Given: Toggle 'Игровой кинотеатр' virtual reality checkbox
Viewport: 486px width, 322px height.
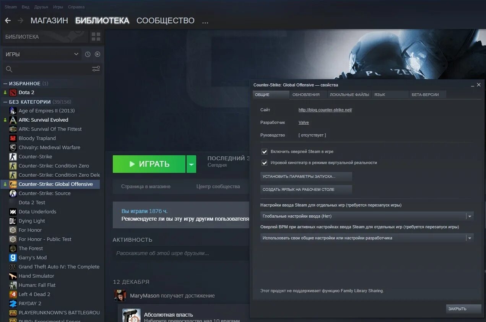Looking at the screenshot, I should [264, 163].
